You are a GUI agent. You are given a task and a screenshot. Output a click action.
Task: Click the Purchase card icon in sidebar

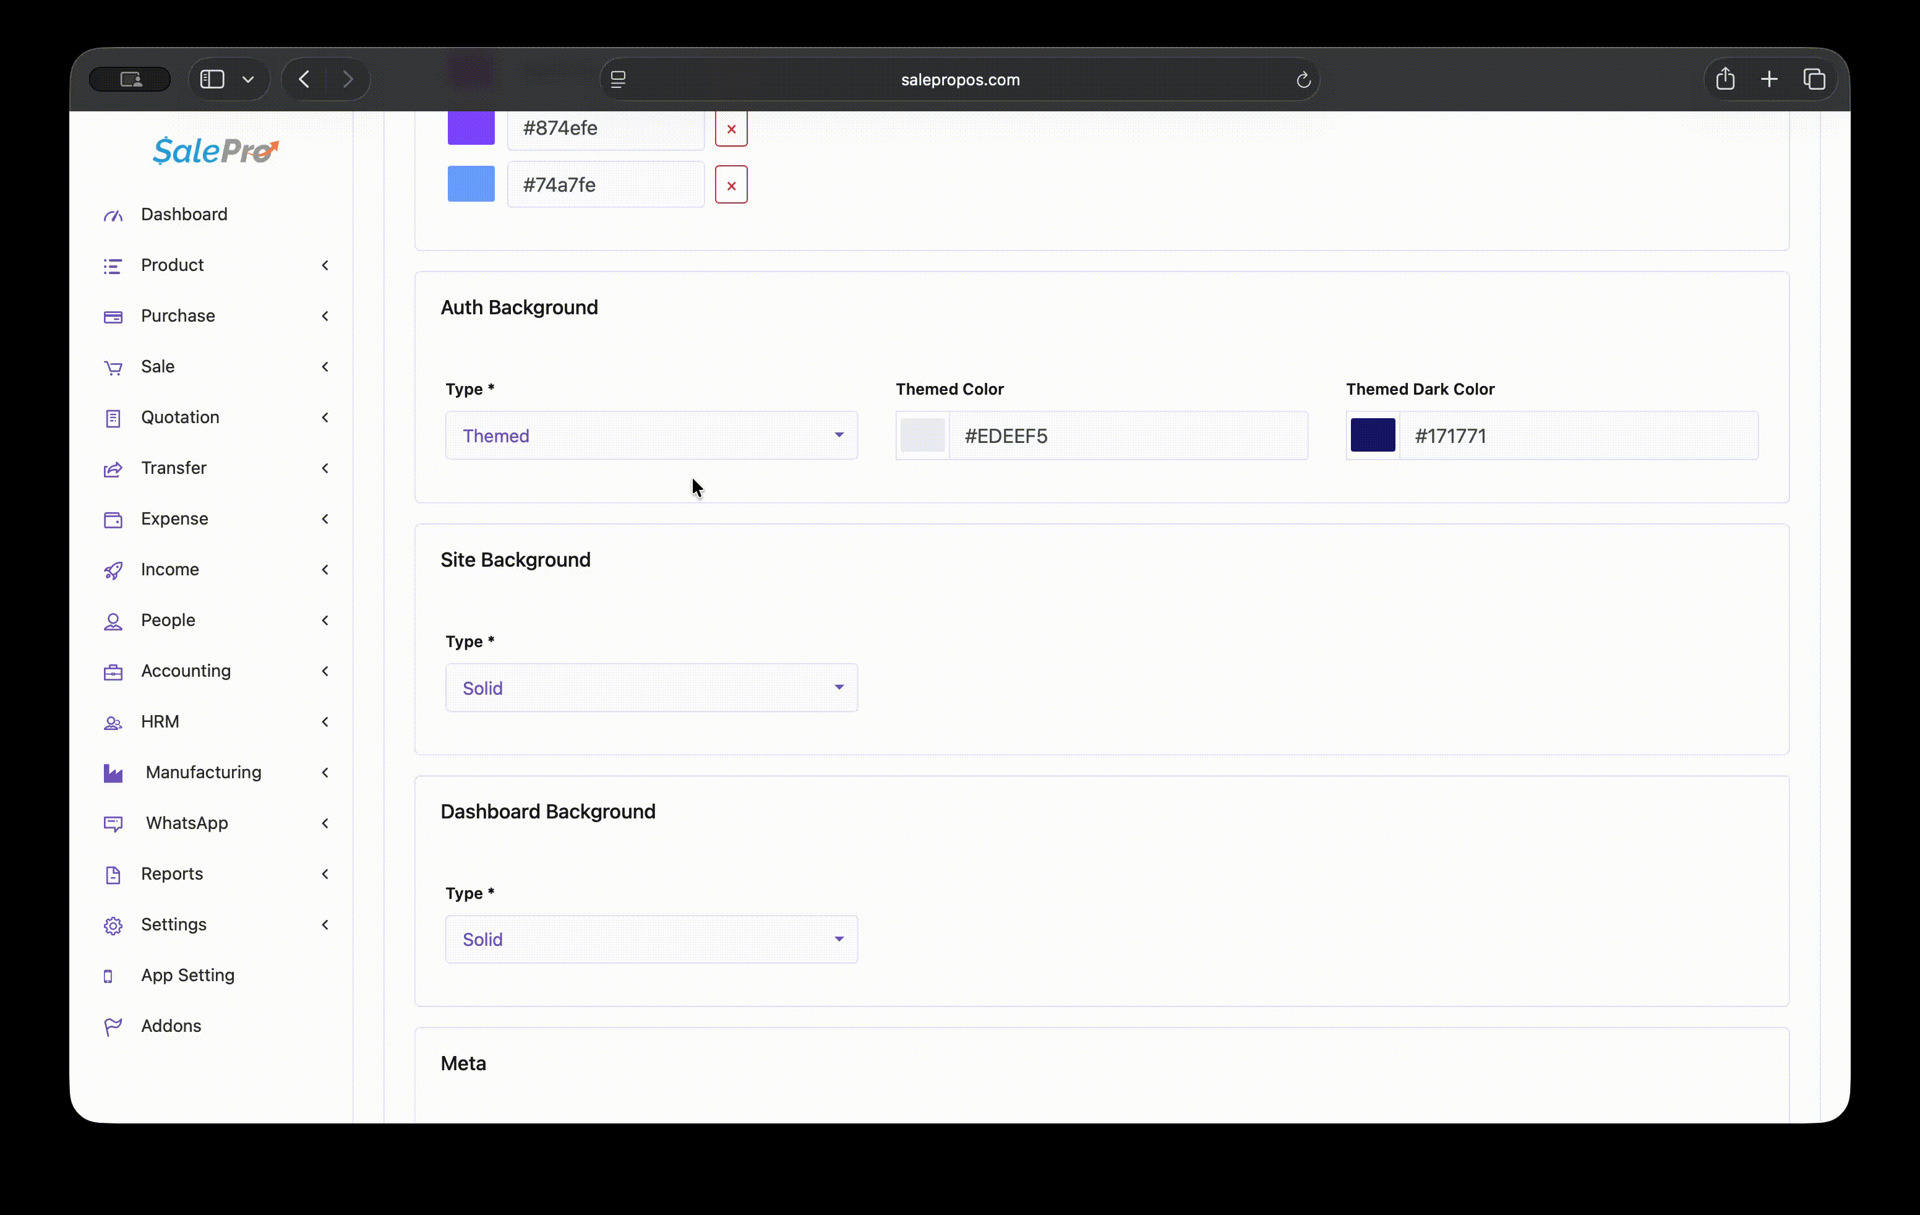[113, 317]
